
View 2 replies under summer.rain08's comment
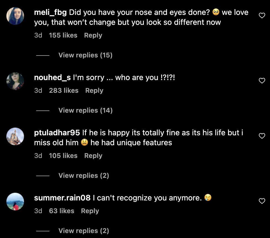(84, 231)
